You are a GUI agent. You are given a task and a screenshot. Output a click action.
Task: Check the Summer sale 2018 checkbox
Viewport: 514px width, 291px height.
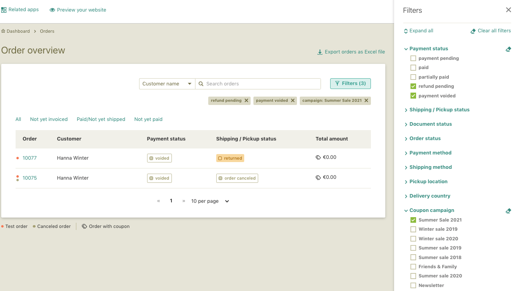pyautogui.click(x=413, y=257)
